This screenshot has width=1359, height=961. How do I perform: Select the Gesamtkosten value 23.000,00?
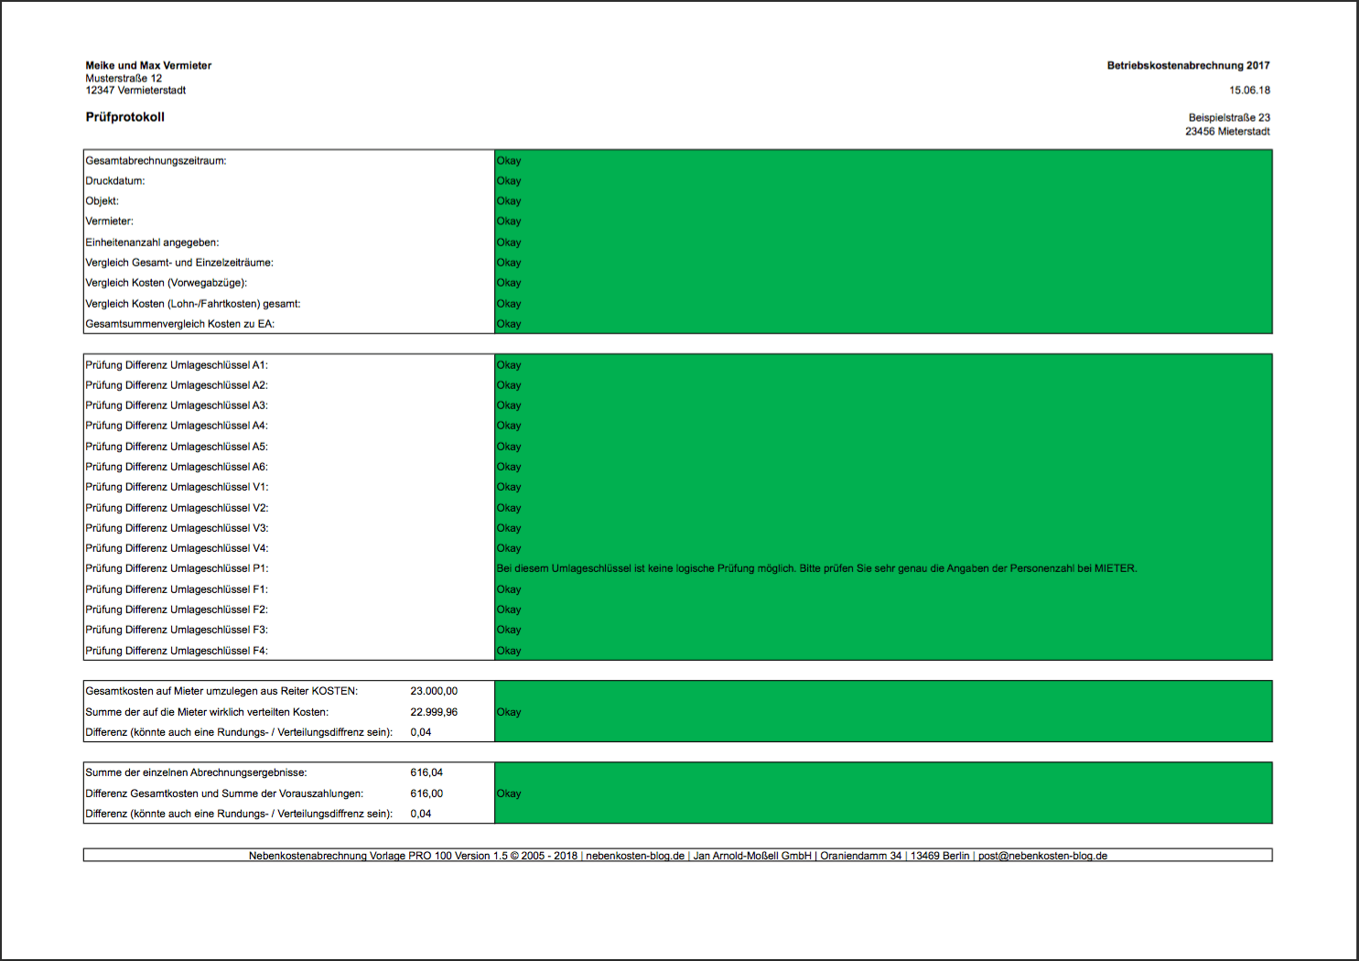[x=434, y=691]
